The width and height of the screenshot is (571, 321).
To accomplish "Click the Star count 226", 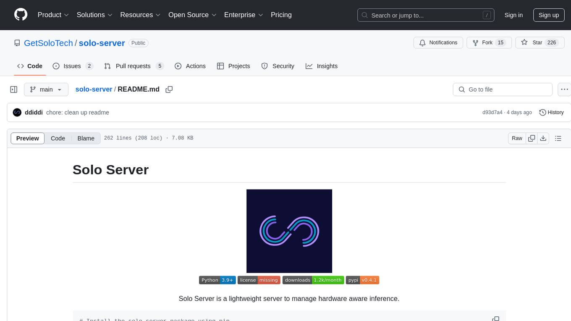I will coord(552,43).
